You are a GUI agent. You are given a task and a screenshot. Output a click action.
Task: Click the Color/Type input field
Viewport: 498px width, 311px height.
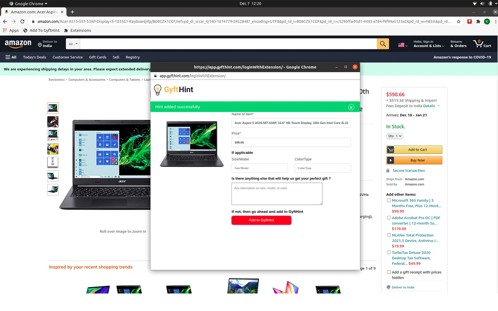click(323, 168)
